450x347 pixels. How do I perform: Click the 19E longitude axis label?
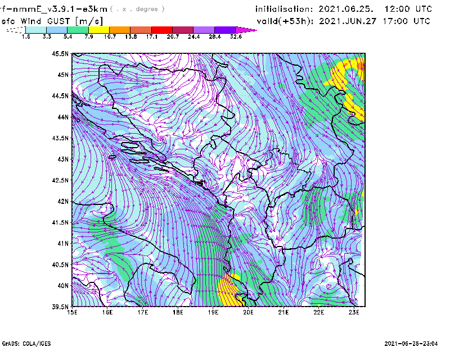(x=213, y=312)
